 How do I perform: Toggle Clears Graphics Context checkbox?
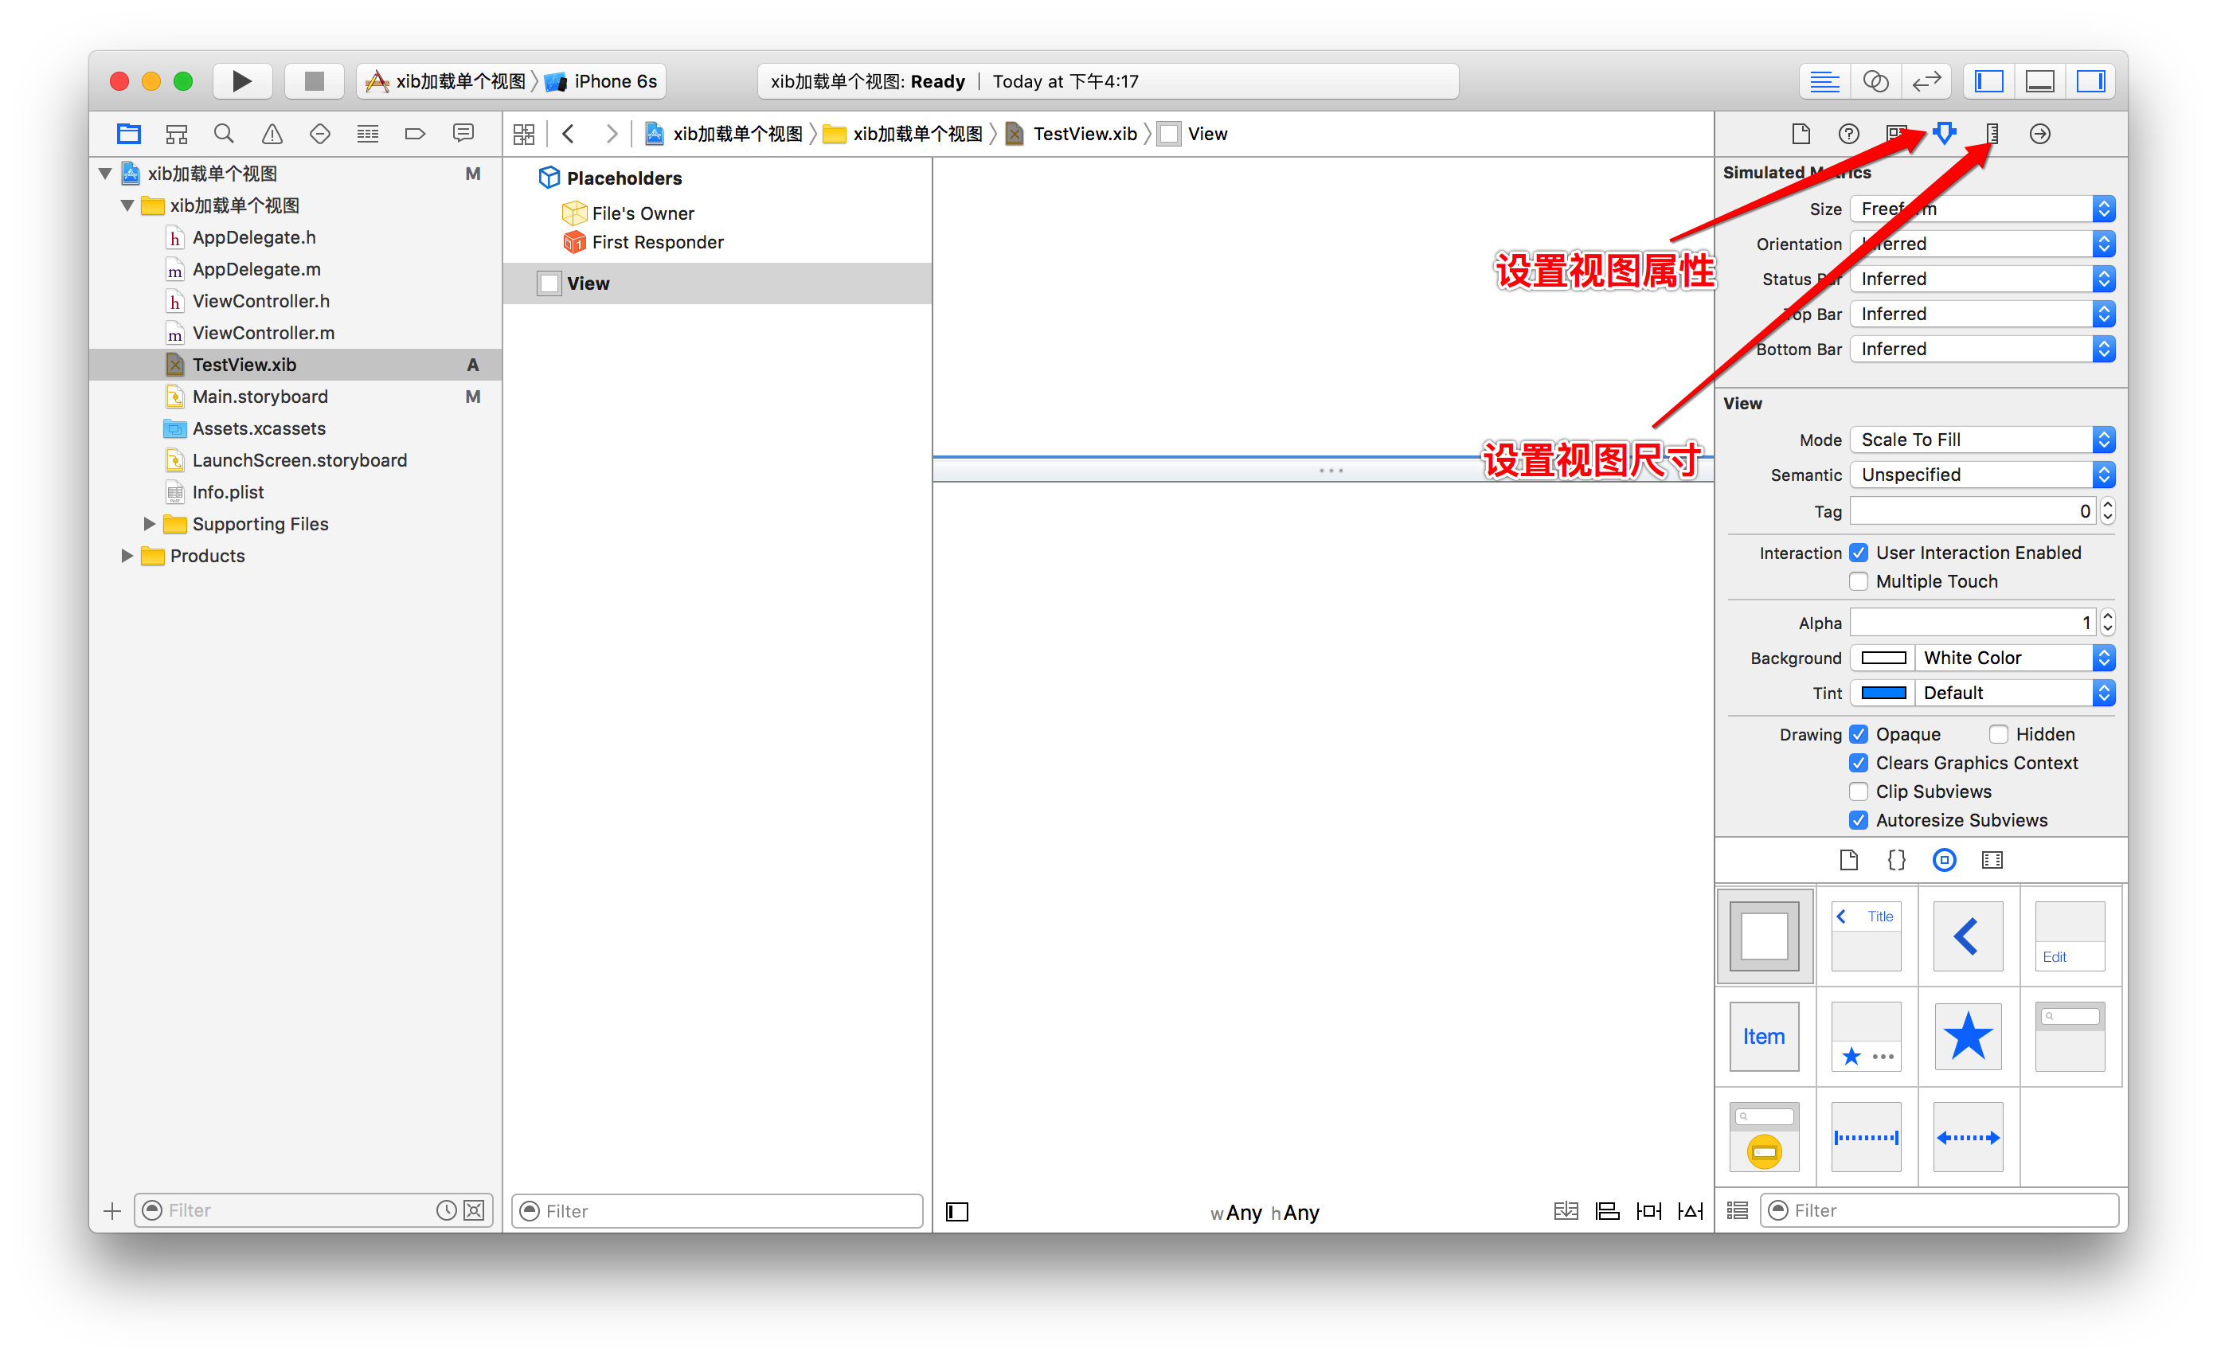click(x=1858, y=763)
